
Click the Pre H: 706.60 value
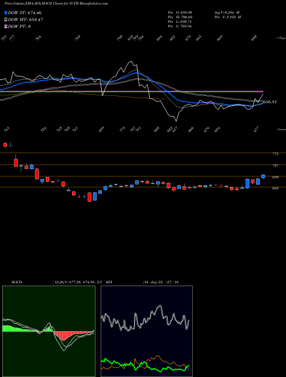click(180, 17)
